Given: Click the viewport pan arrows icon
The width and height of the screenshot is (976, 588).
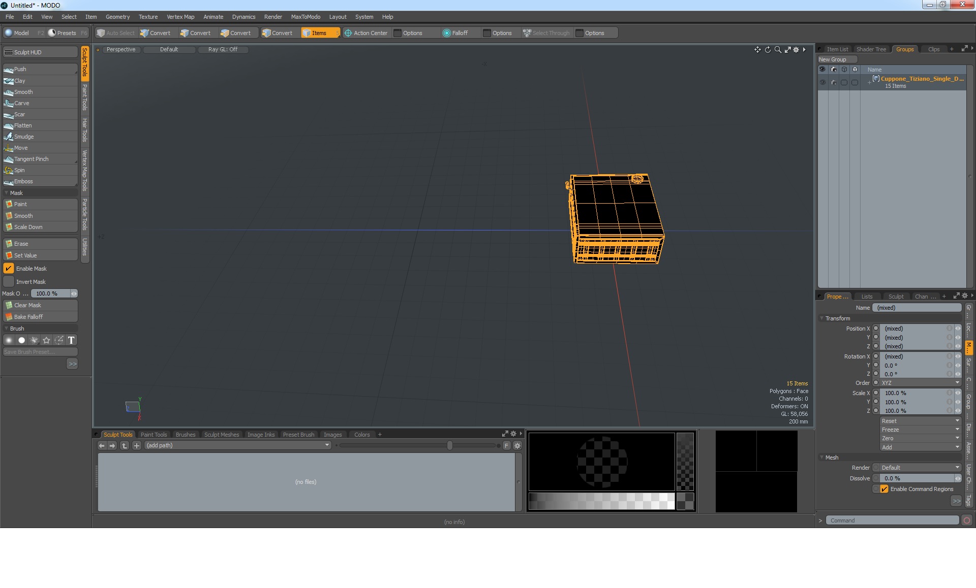Looking at the screenshot, I should pyautogui.click(x=757, y=50).
